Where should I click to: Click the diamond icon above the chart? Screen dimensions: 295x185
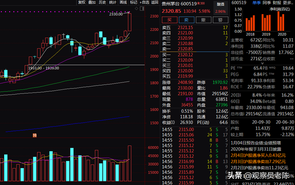136,8
